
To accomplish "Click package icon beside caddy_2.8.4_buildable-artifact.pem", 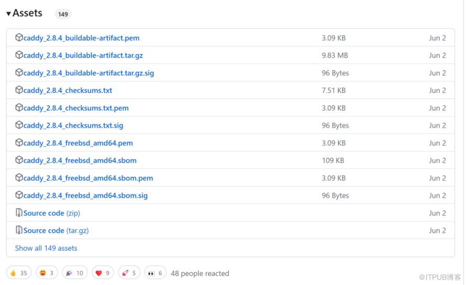I will click(19, 38).
